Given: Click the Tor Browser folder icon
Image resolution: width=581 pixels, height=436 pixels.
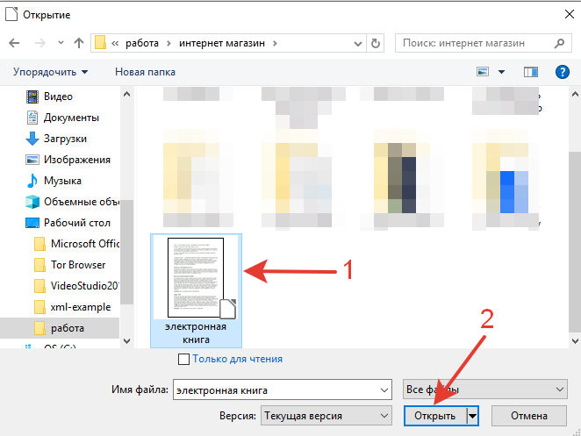Looking at the screenshot, I should 39,265.
